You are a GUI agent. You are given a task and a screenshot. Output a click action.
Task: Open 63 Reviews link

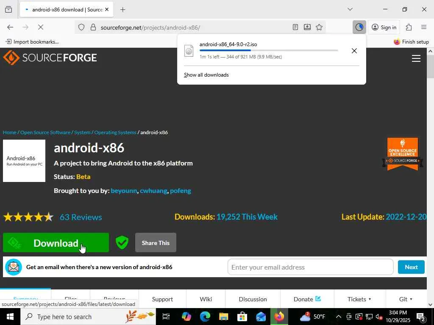(x=81, y=217)
